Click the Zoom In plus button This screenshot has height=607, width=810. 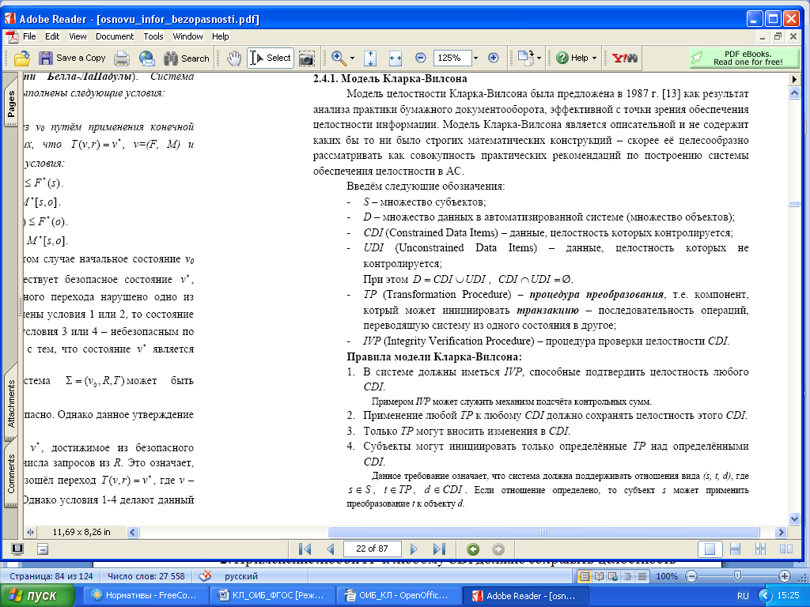494,58
